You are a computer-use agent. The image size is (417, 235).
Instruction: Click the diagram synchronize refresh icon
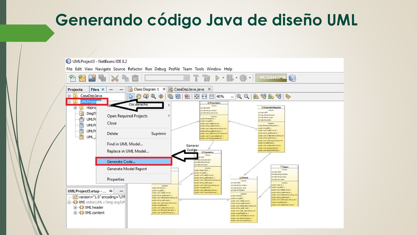point(178,96)
